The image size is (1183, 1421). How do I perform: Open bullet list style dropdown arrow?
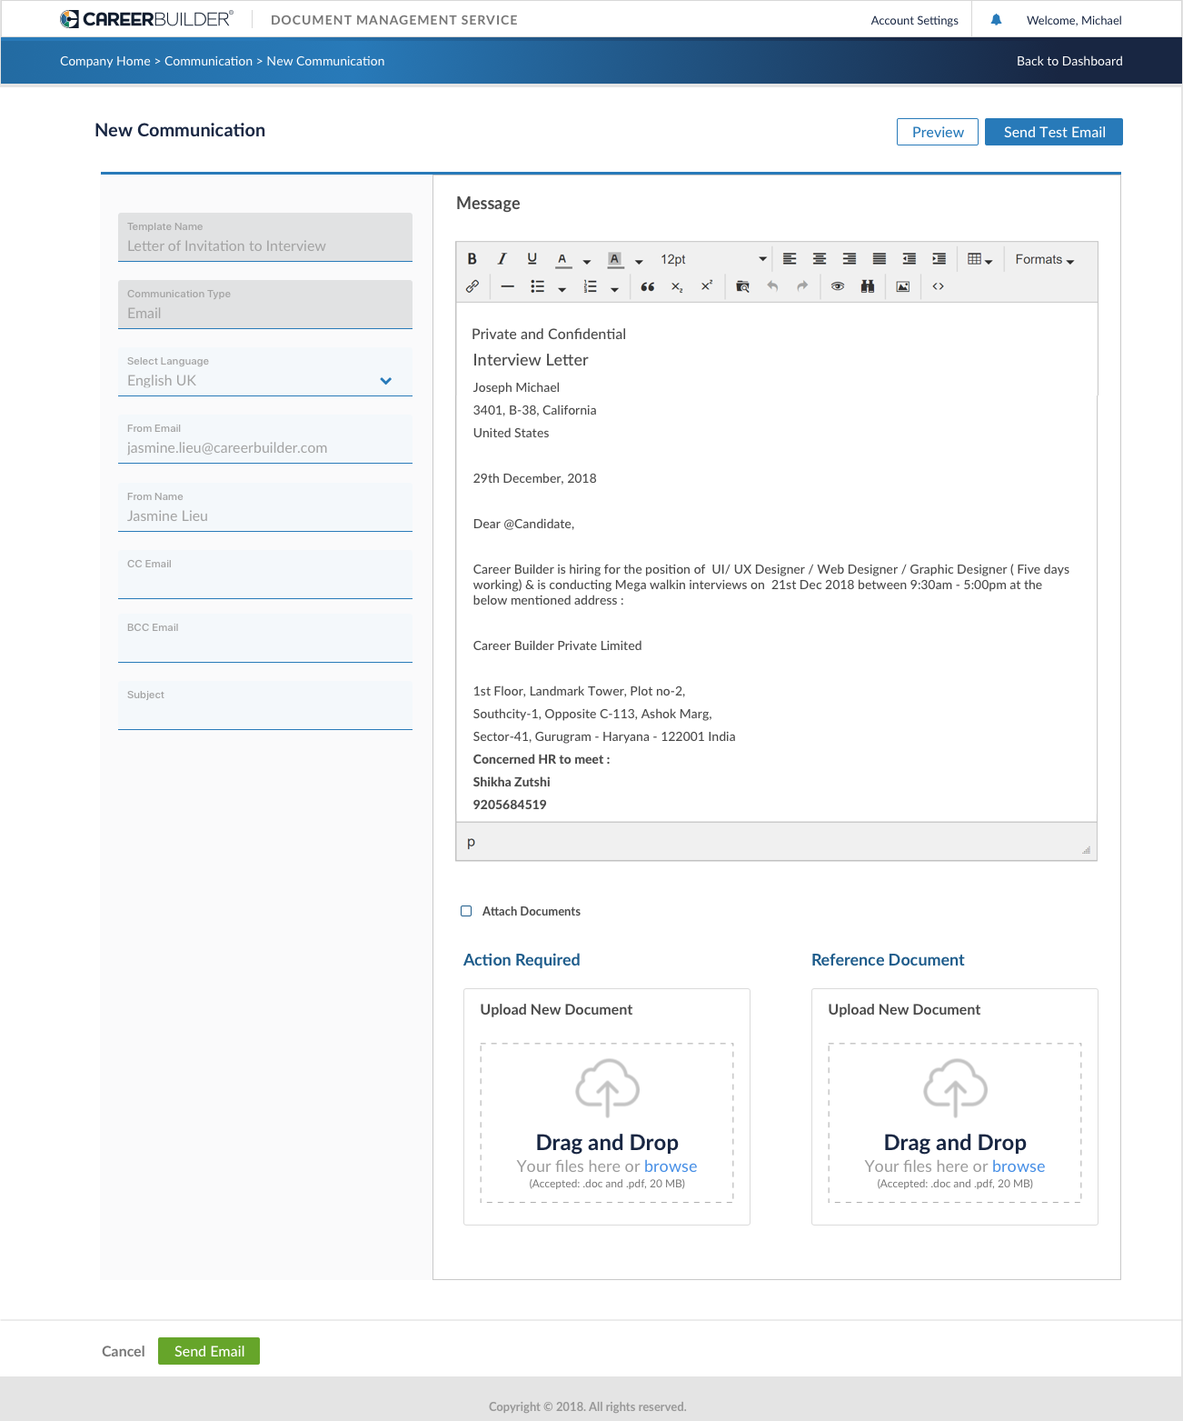coord(562,289)
